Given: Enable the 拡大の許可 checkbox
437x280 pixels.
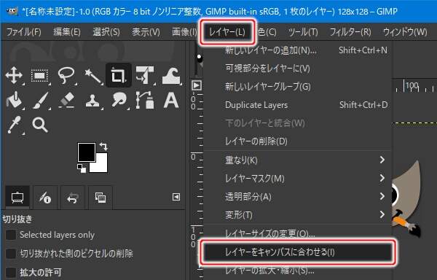Looking at the screenshot, I should (11, 273).
